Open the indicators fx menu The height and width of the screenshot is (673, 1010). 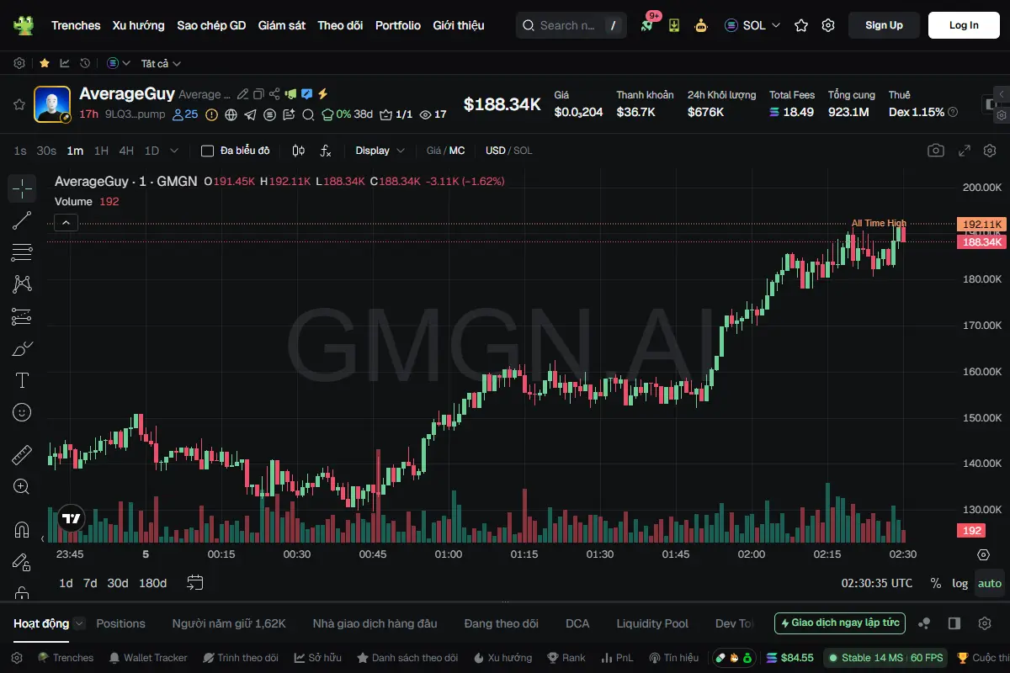point(326,151)
